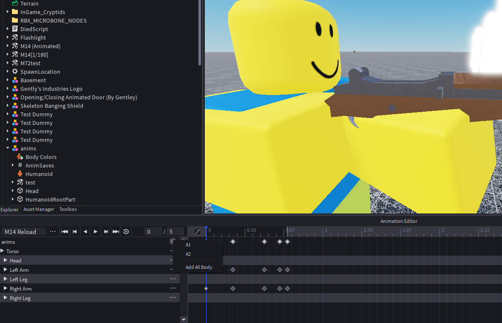This screenshot has width=502, height=323.
Task: Click the current frame input field
Action: pos(153,231)
